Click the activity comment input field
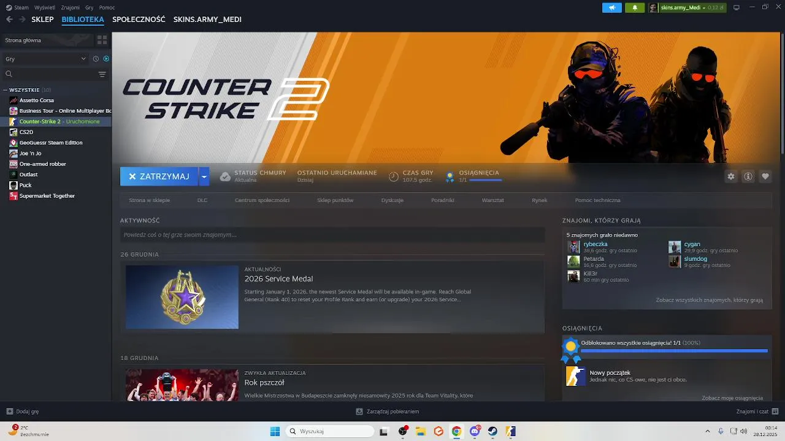The image size is (785, 441). point(332,235)
